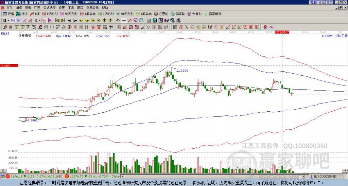Viewport: 348px width, 186px height.
Task: Jump to first bar arrow icon
Action: click(57, 21)
